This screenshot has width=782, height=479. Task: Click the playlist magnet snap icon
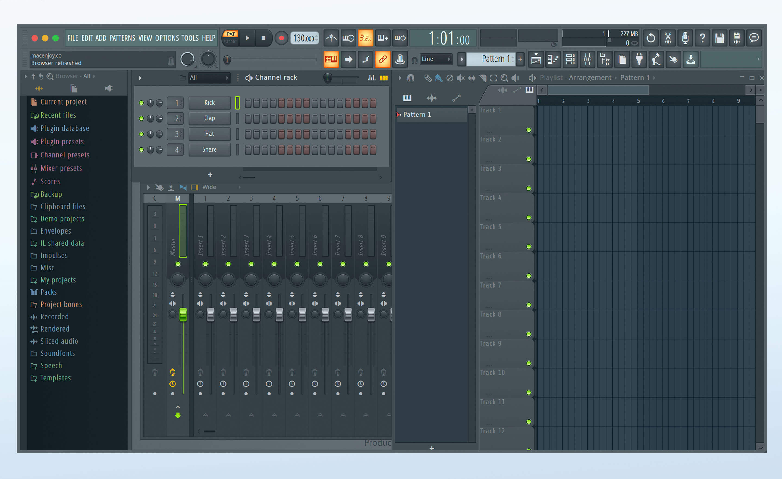pos(411,78)
